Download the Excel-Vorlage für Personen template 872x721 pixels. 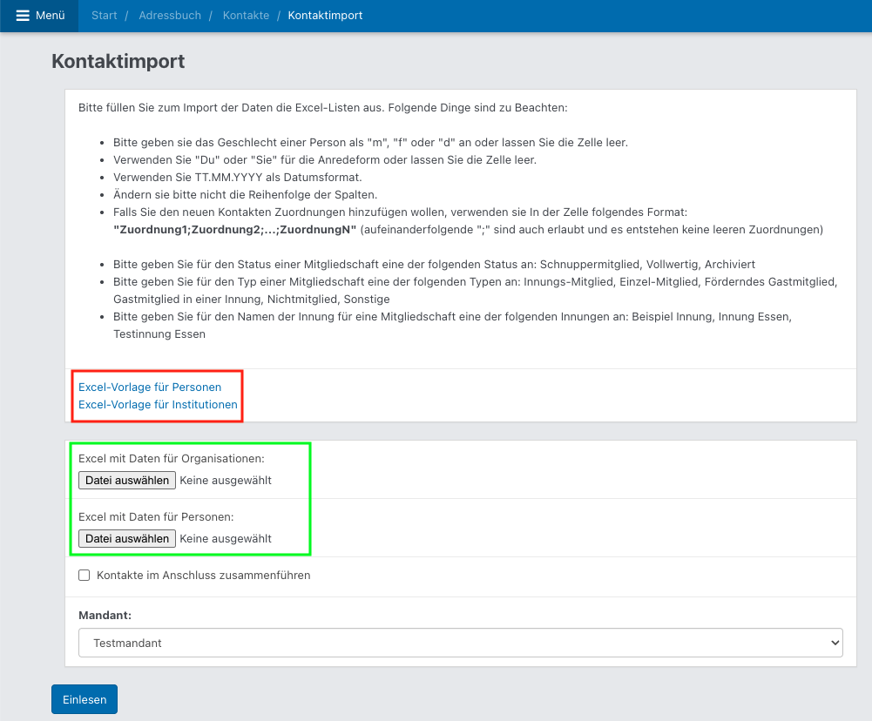(149, 387)
